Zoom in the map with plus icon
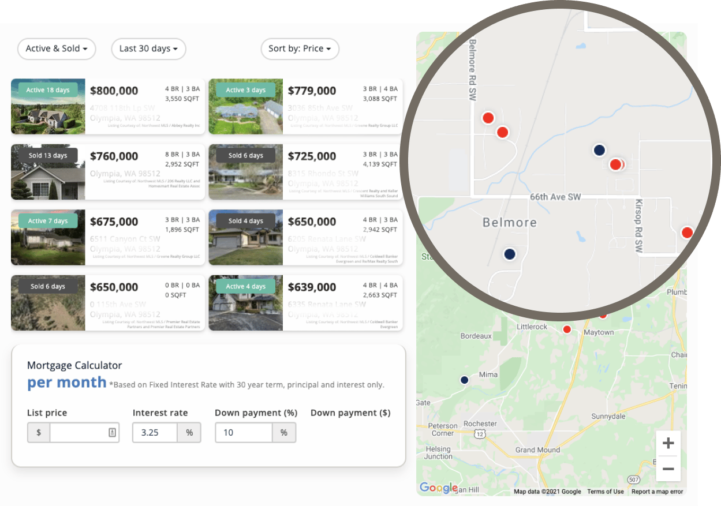Viewport: 721px width, 506px height. click(668, 443)
